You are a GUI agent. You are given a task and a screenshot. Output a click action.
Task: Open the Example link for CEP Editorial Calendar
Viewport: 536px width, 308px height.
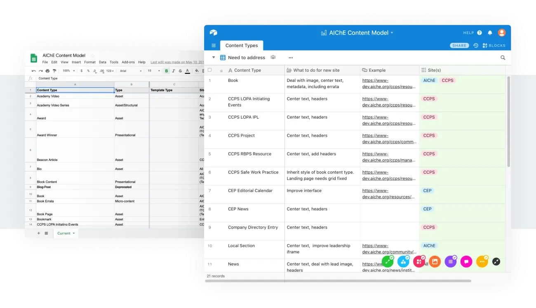(388, 194)
